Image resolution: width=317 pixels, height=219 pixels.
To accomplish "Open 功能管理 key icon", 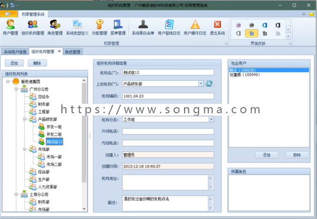I will [x=99, y=27].
